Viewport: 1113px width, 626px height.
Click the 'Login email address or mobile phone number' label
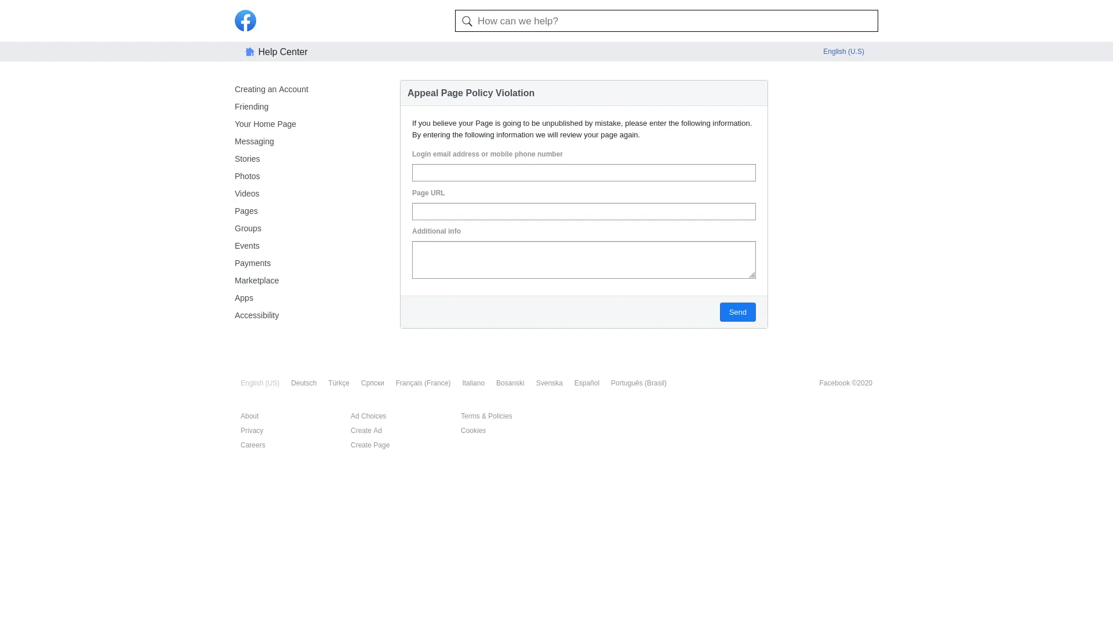488,154
